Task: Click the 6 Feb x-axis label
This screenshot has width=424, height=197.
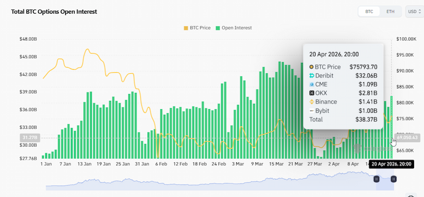Action: coord(162,164)
